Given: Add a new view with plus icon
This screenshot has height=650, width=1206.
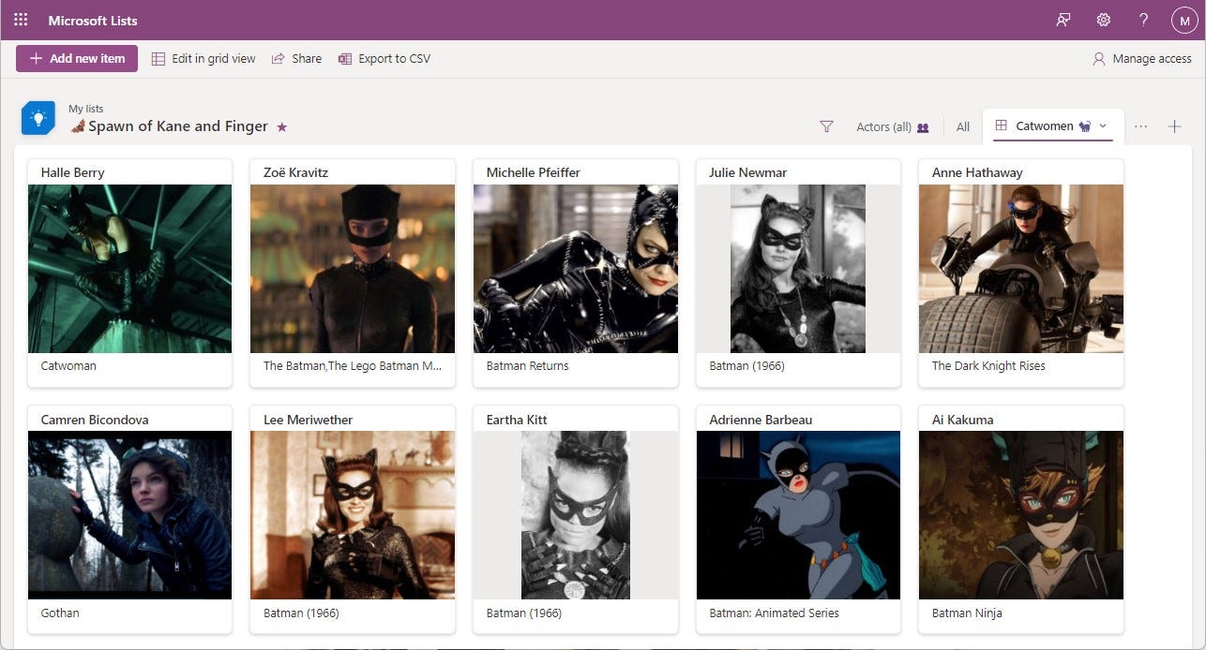Looking at the screenshot, I should coord(1174,126).
